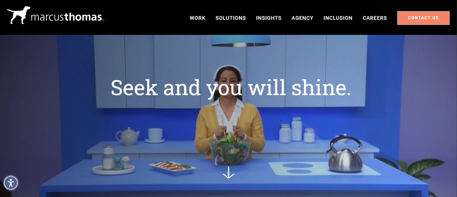Click the blue pendant lamp overhead
Screen dimensions: 457x197
(241, 41)
